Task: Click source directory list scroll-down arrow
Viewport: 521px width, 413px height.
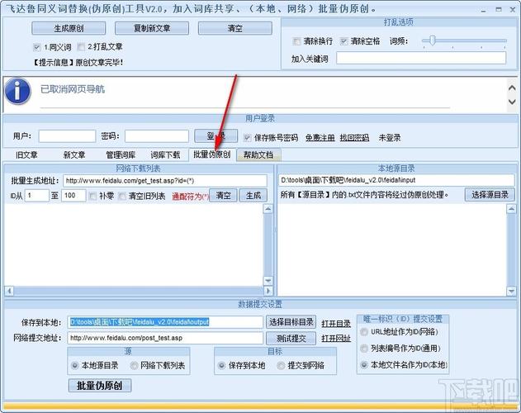Action: coord(511,292)
